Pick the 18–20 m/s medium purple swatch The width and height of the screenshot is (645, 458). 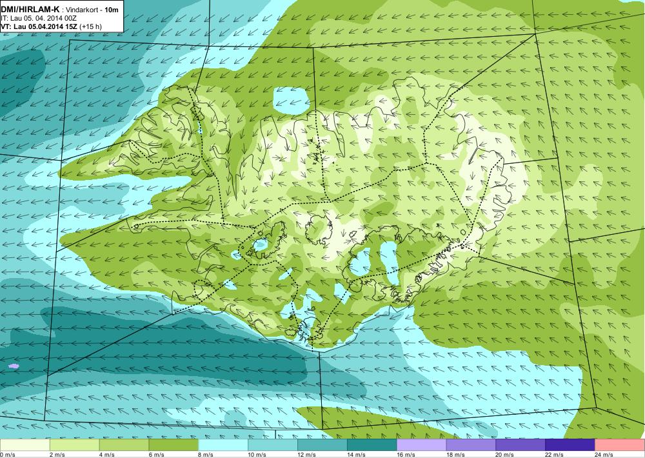tap(471, 445)
